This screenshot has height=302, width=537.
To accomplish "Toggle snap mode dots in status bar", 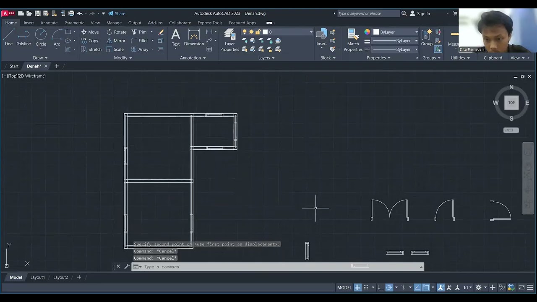I will pos(366,287).
